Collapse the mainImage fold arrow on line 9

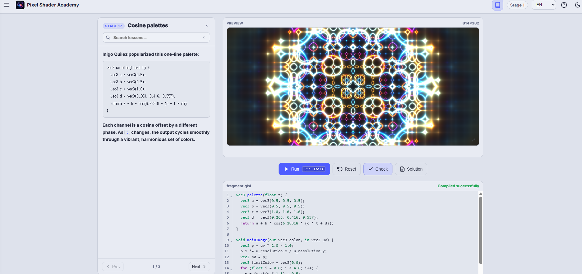pos(231,241)
